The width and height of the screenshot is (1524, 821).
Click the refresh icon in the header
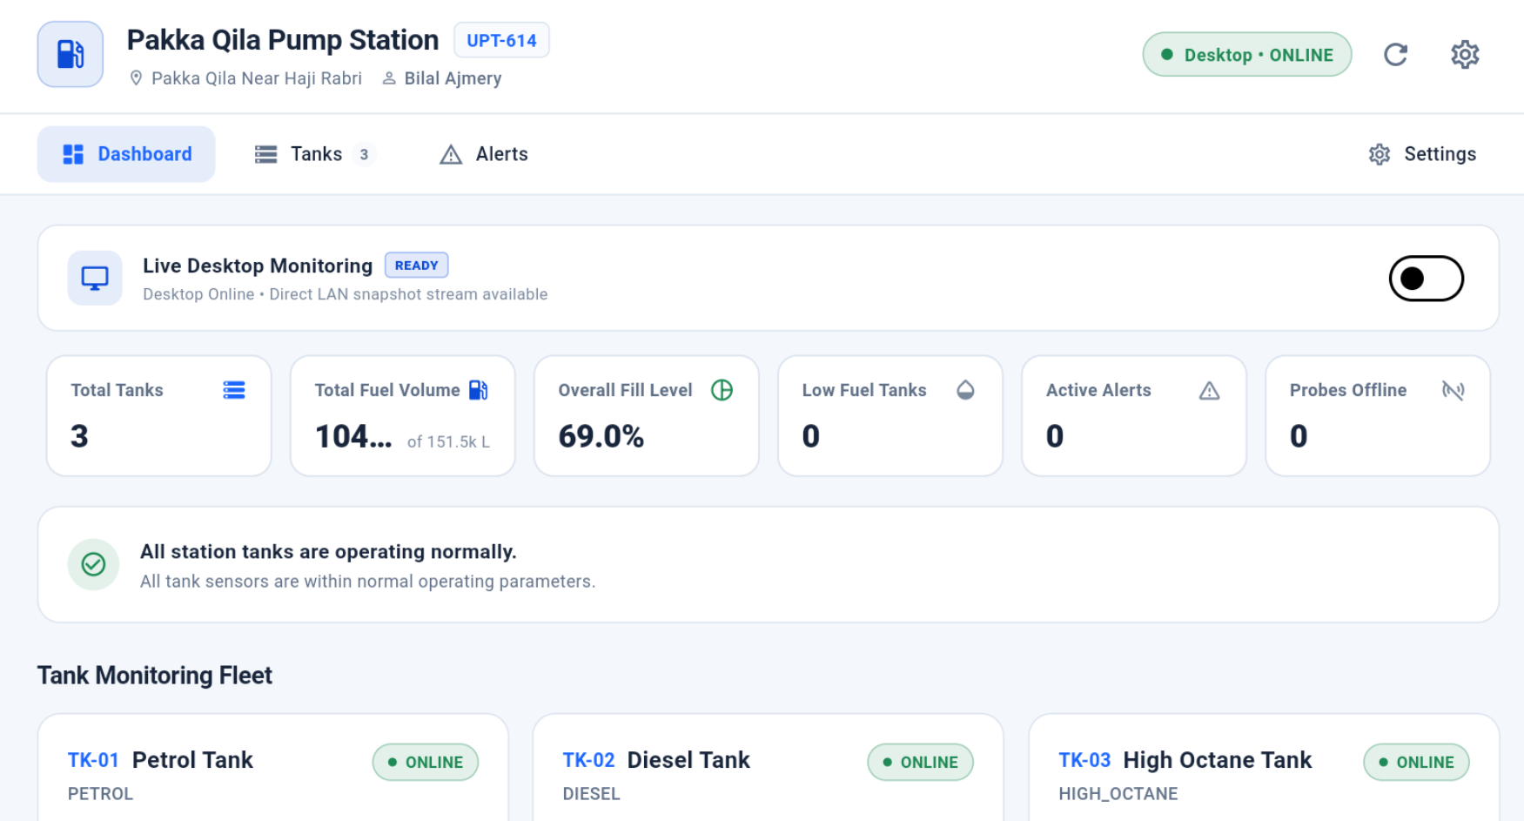pos(1395,55)
